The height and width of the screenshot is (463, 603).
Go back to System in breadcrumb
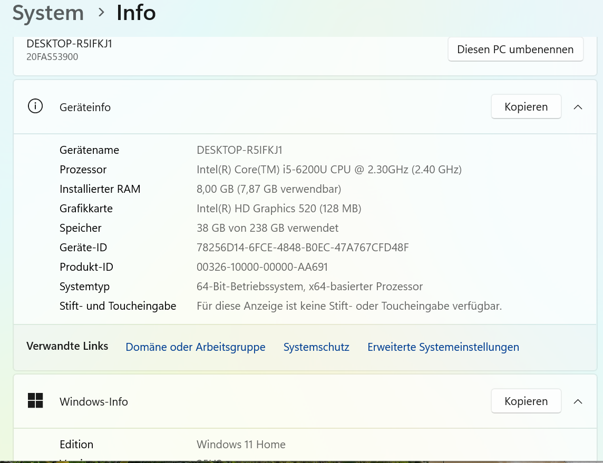(48, 13)
